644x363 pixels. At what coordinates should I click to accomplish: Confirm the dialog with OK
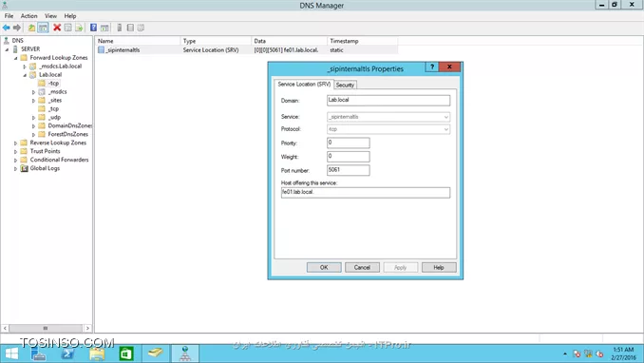tap(324, 267)
